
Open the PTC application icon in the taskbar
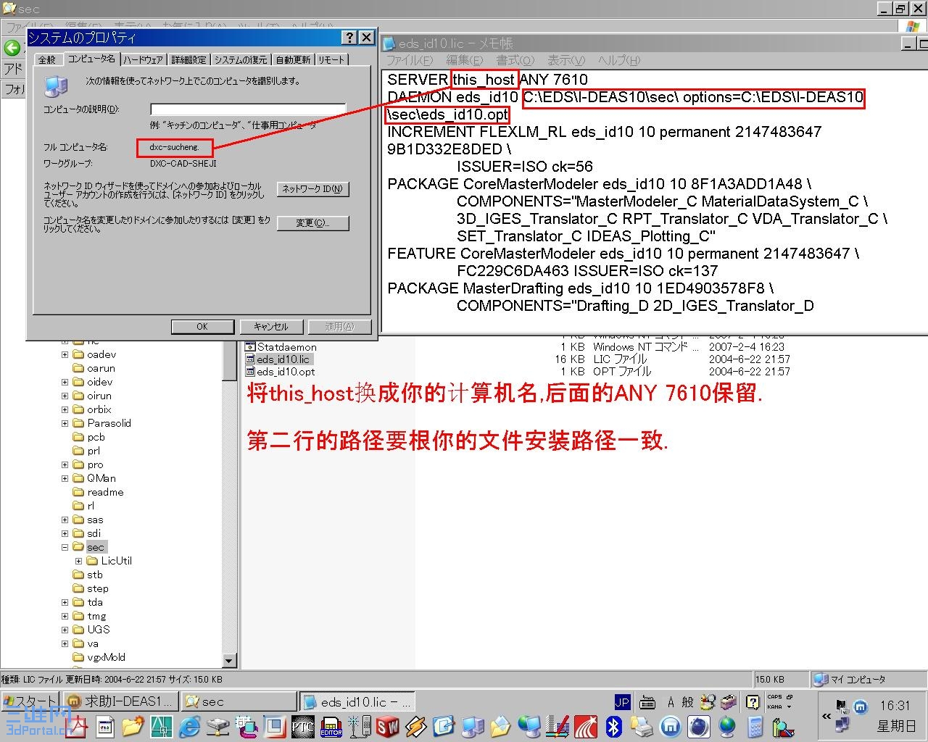coord(302,725)
